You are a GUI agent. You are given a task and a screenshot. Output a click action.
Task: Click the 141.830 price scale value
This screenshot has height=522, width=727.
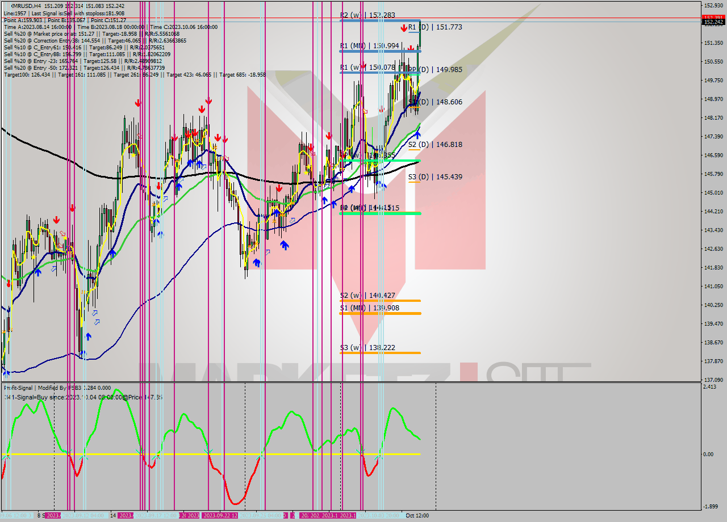tap(713, 268)
